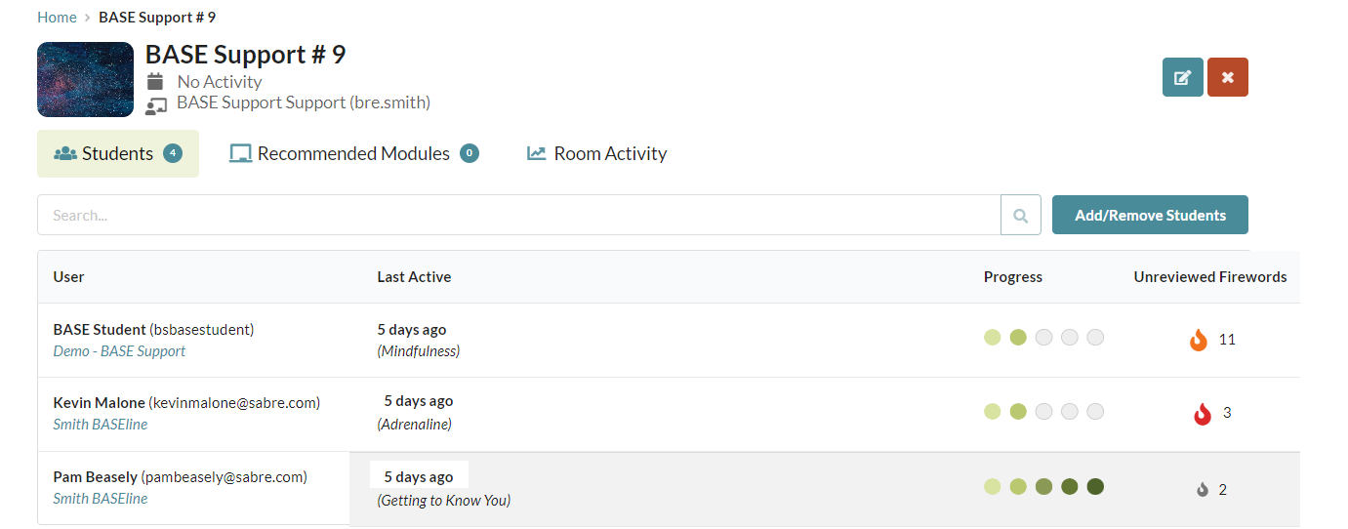Click the gray flame icon for Pam Beasely

(x=1203, y=489)
